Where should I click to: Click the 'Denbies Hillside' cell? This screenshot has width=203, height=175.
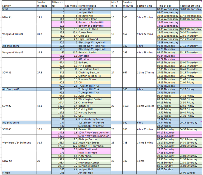(x=94, y=166)
